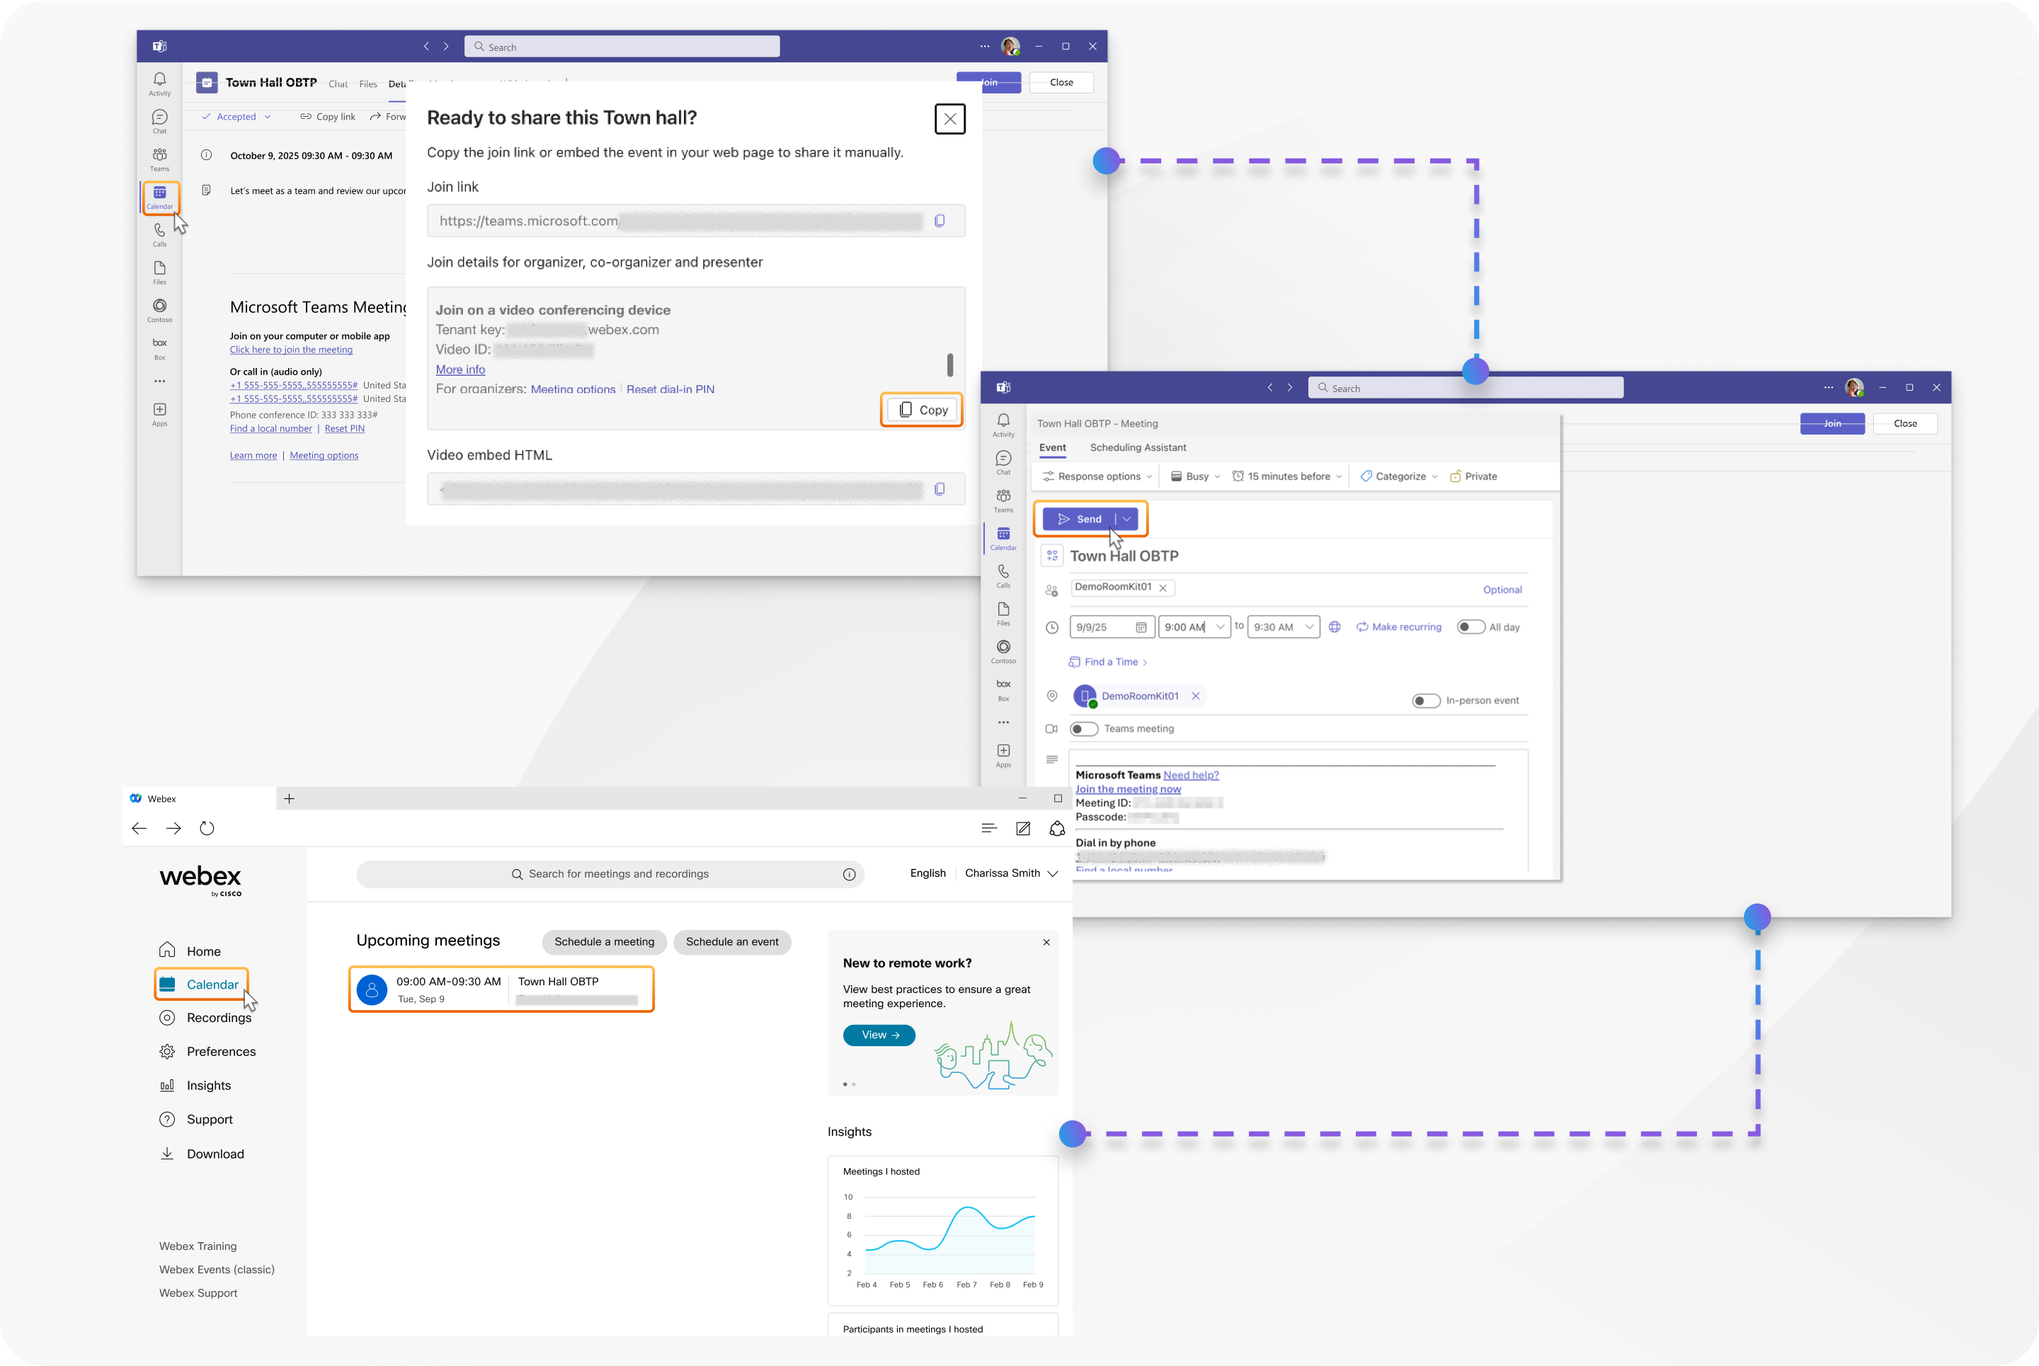Open the edit note icon in Webex toolbar
Screen dimensions: 2039x1366
(1023, 829)
